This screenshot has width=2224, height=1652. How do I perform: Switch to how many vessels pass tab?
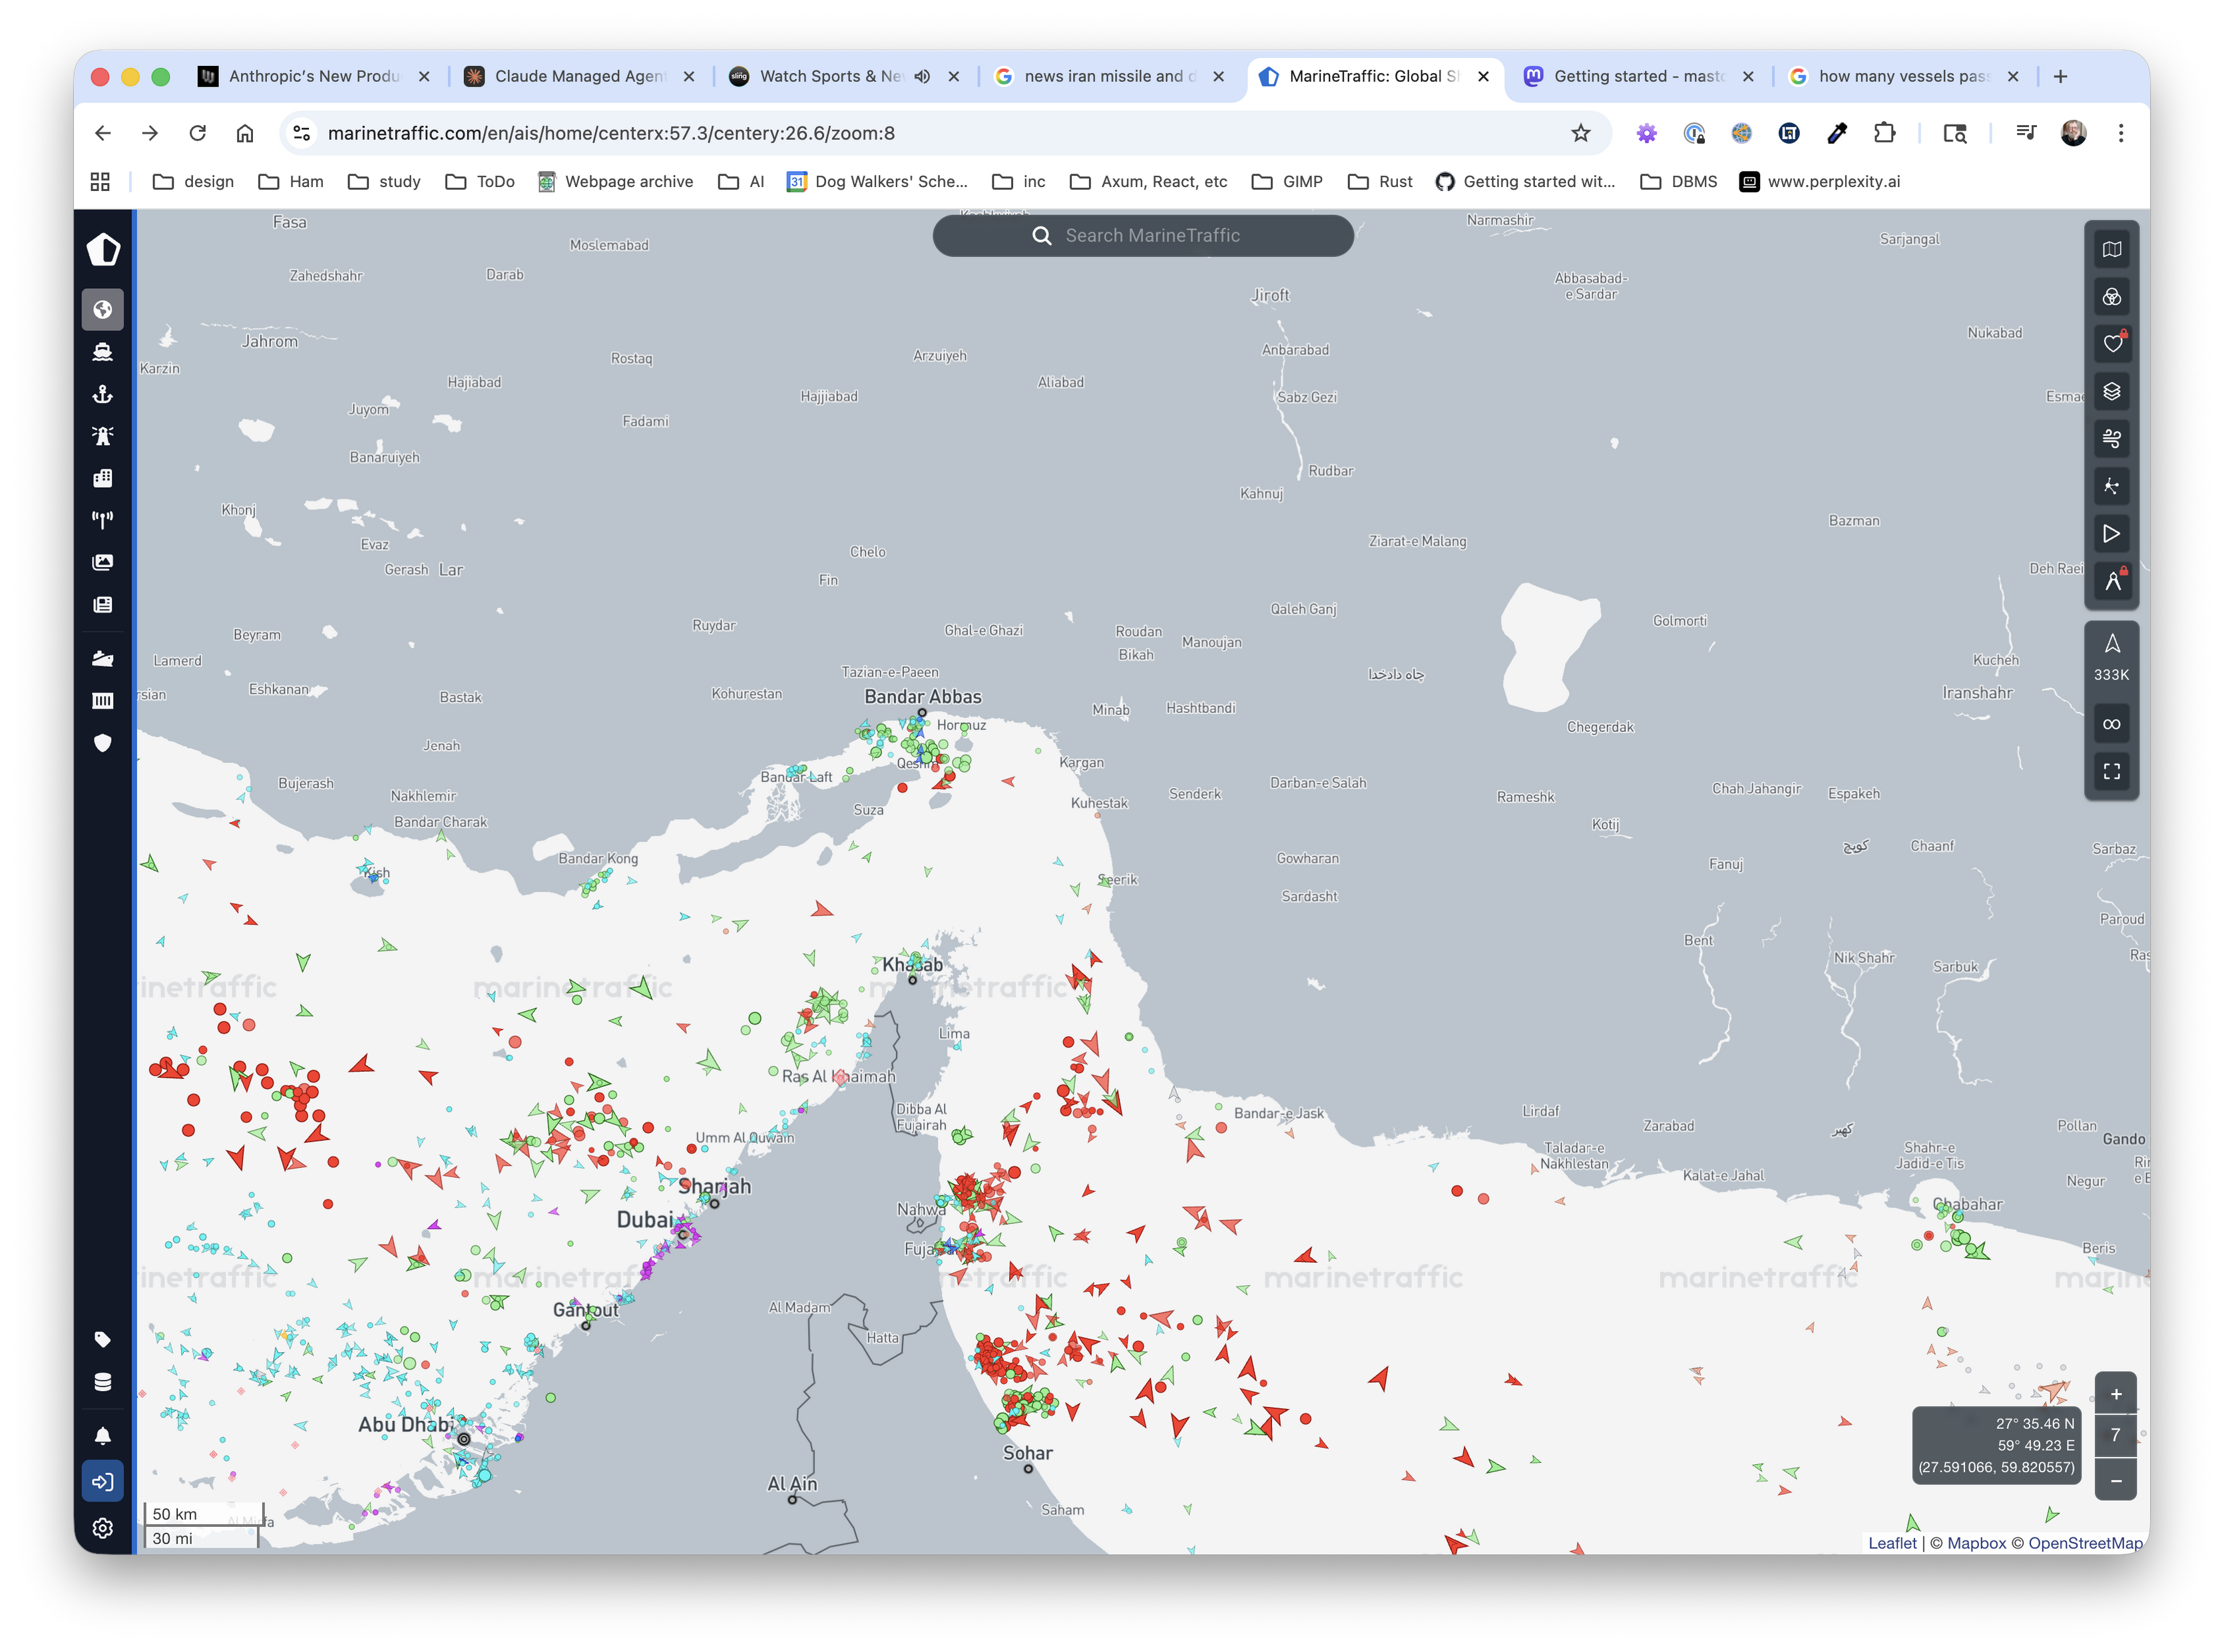click(1903, 76)
